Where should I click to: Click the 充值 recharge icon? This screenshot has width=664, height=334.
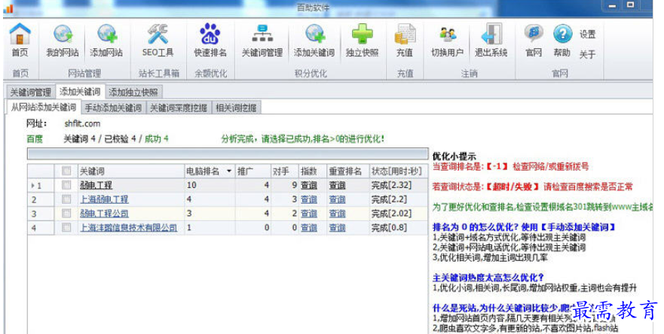coord(405,35)
